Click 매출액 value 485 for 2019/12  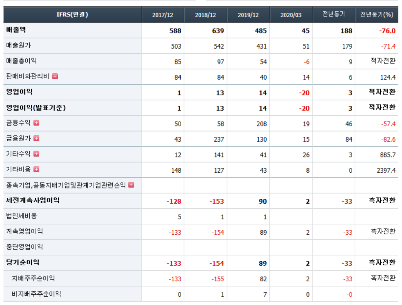[261, 31]
